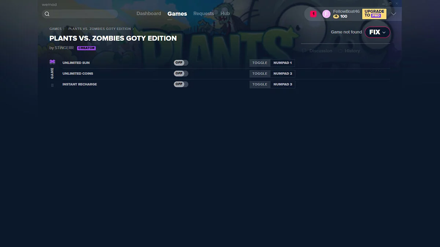Go to the Hub tab

tap(225, 14)
